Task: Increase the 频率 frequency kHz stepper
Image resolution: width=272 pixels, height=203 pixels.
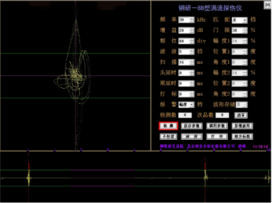Action: 191,19
